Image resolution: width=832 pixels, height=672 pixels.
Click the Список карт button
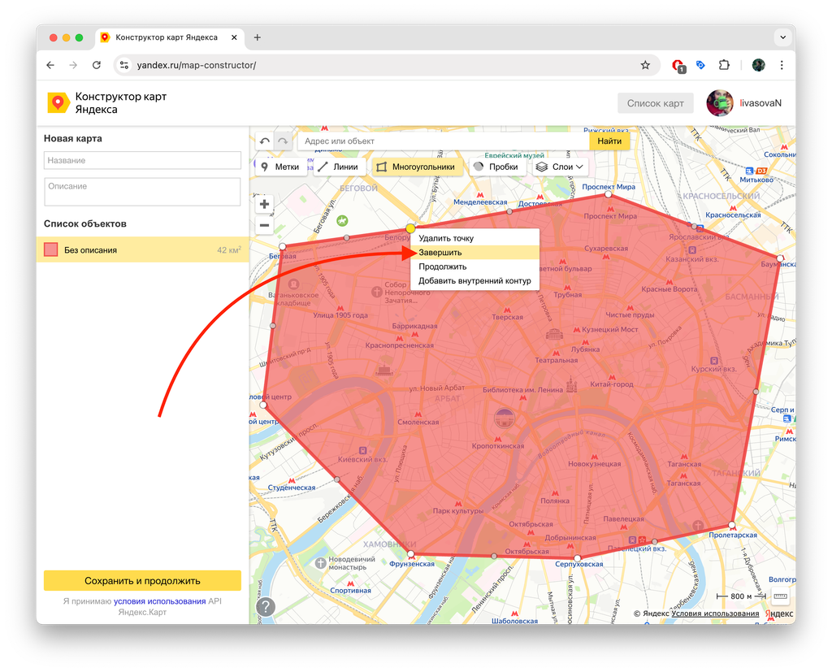pyautogui.click(x=656, y=103)
